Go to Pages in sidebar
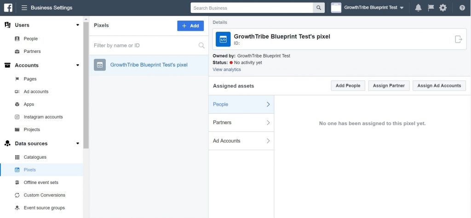Screen dimensions: 471x218 point(30,79)
